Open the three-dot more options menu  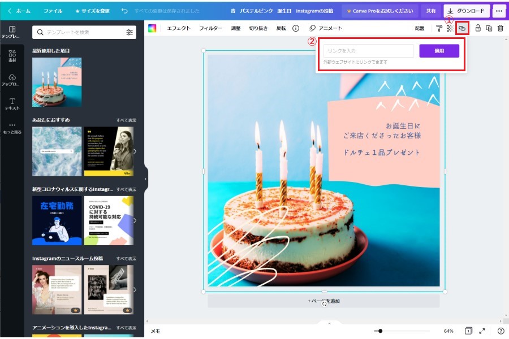click(499, 11)
